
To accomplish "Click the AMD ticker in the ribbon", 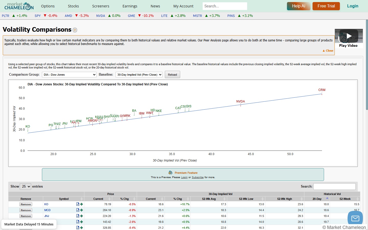I will 68,16.
